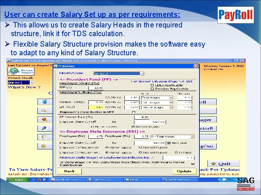Screen dimensions: 261x195
Task: Click the PF/ESI Rate dialog title icon
Action: [55, 66]
